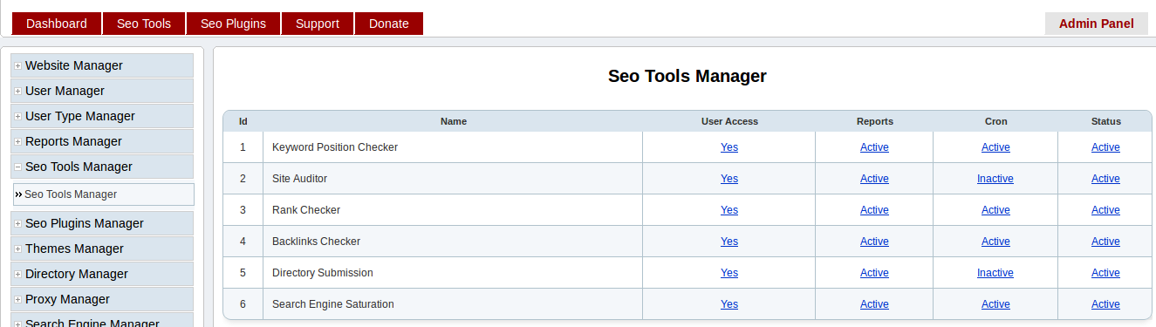Screen dimensions: 1156x327
Task: Toggle Cron Active for Rank Checker
Action: click(995, 210)
